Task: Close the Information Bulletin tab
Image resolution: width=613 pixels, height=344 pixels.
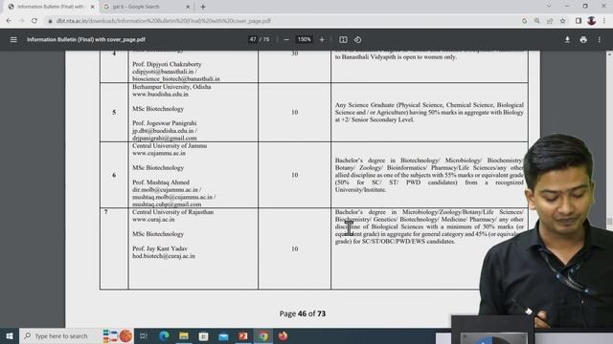Action: click(93, 7)
